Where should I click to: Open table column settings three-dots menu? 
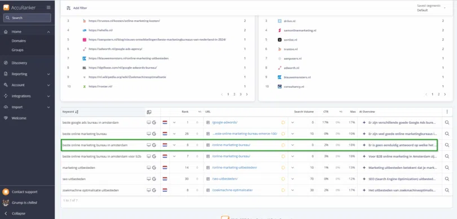pyautogui.click(x=447, y=111)
